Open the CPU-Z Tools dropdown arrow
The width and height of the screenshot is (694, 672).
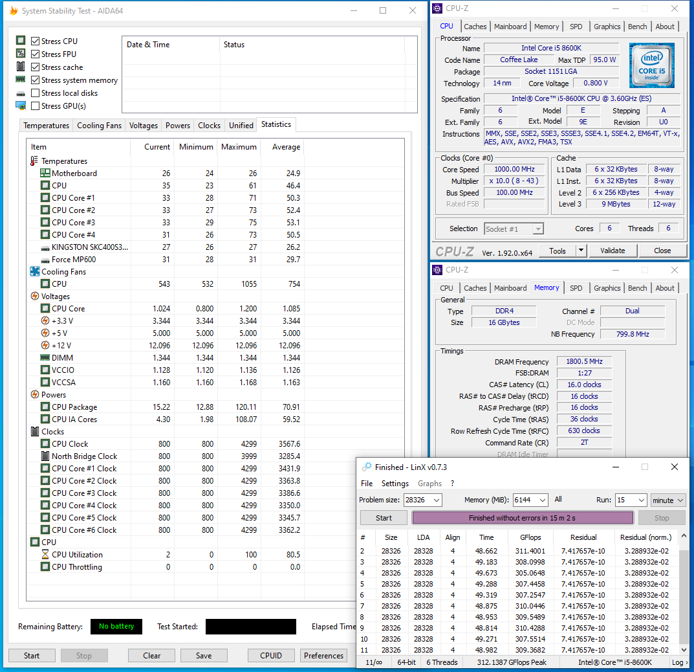pos(581,251)
